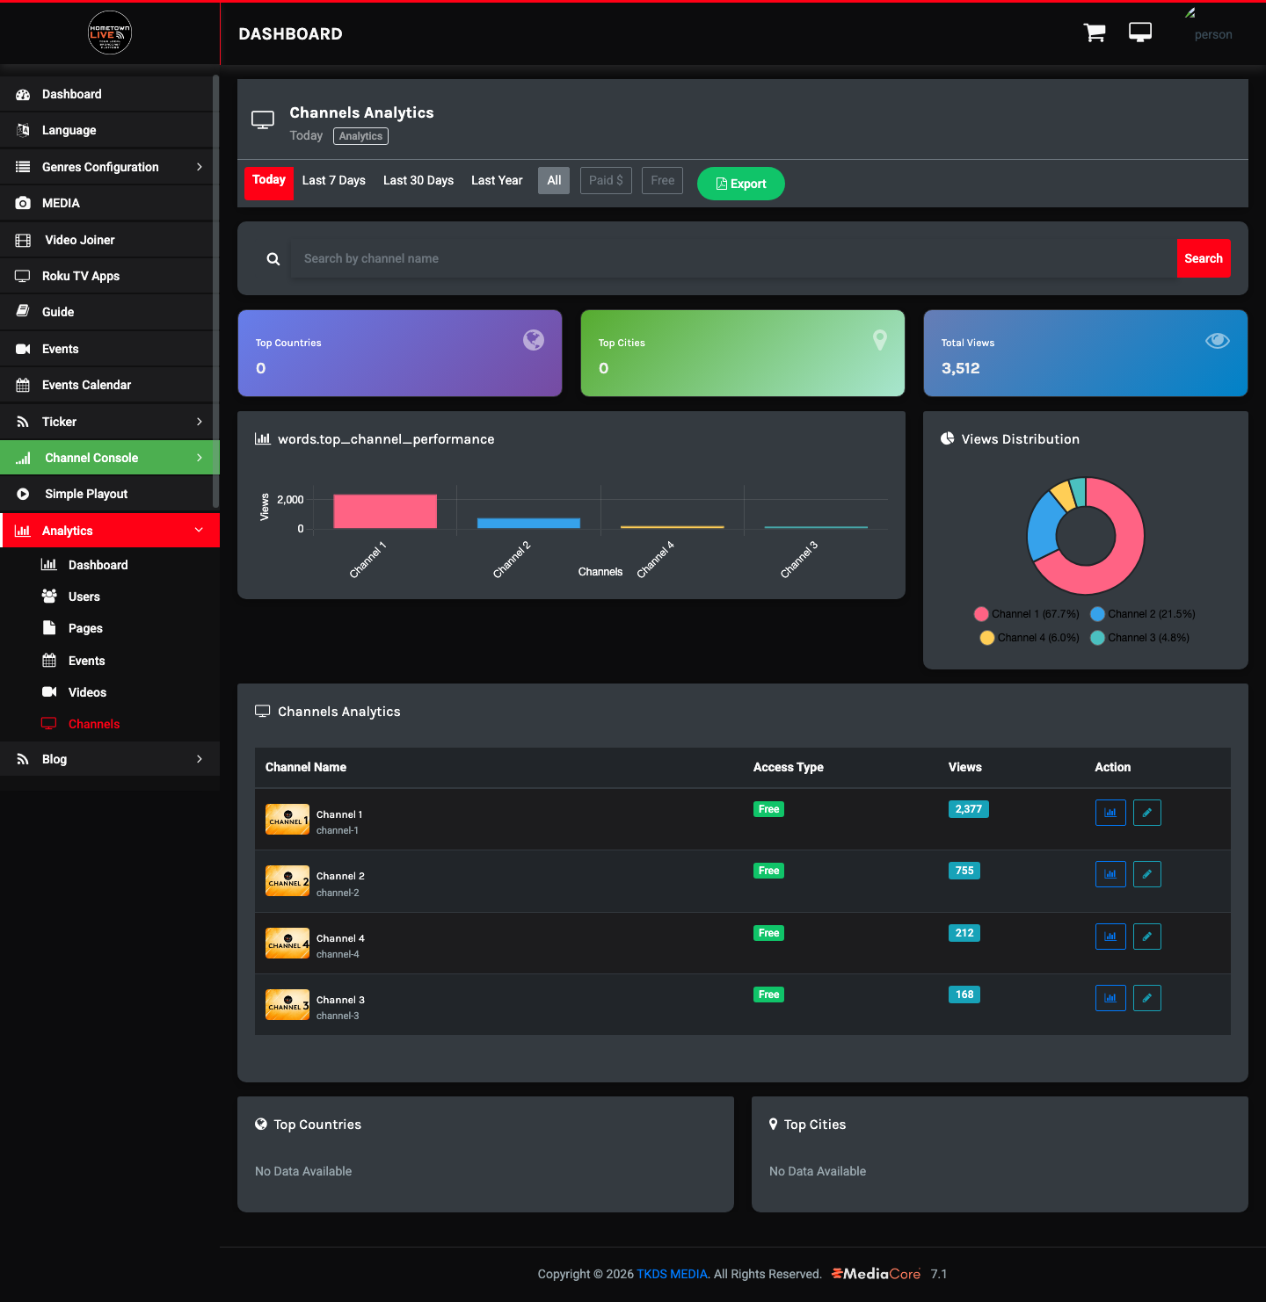Screen dimensions: 1266x1302
Task: Open the Analytics Users icon
Action: [x=49, y=597]
